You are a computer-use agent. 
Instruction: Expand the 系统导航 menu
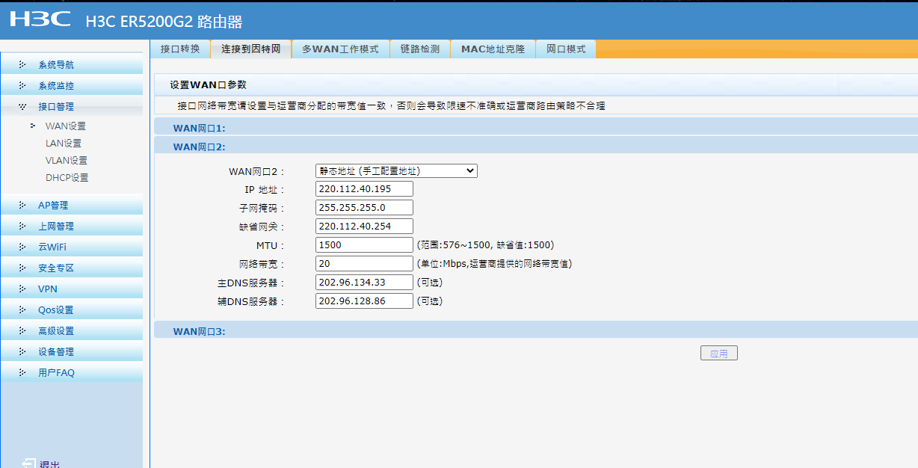click(72, 65)
